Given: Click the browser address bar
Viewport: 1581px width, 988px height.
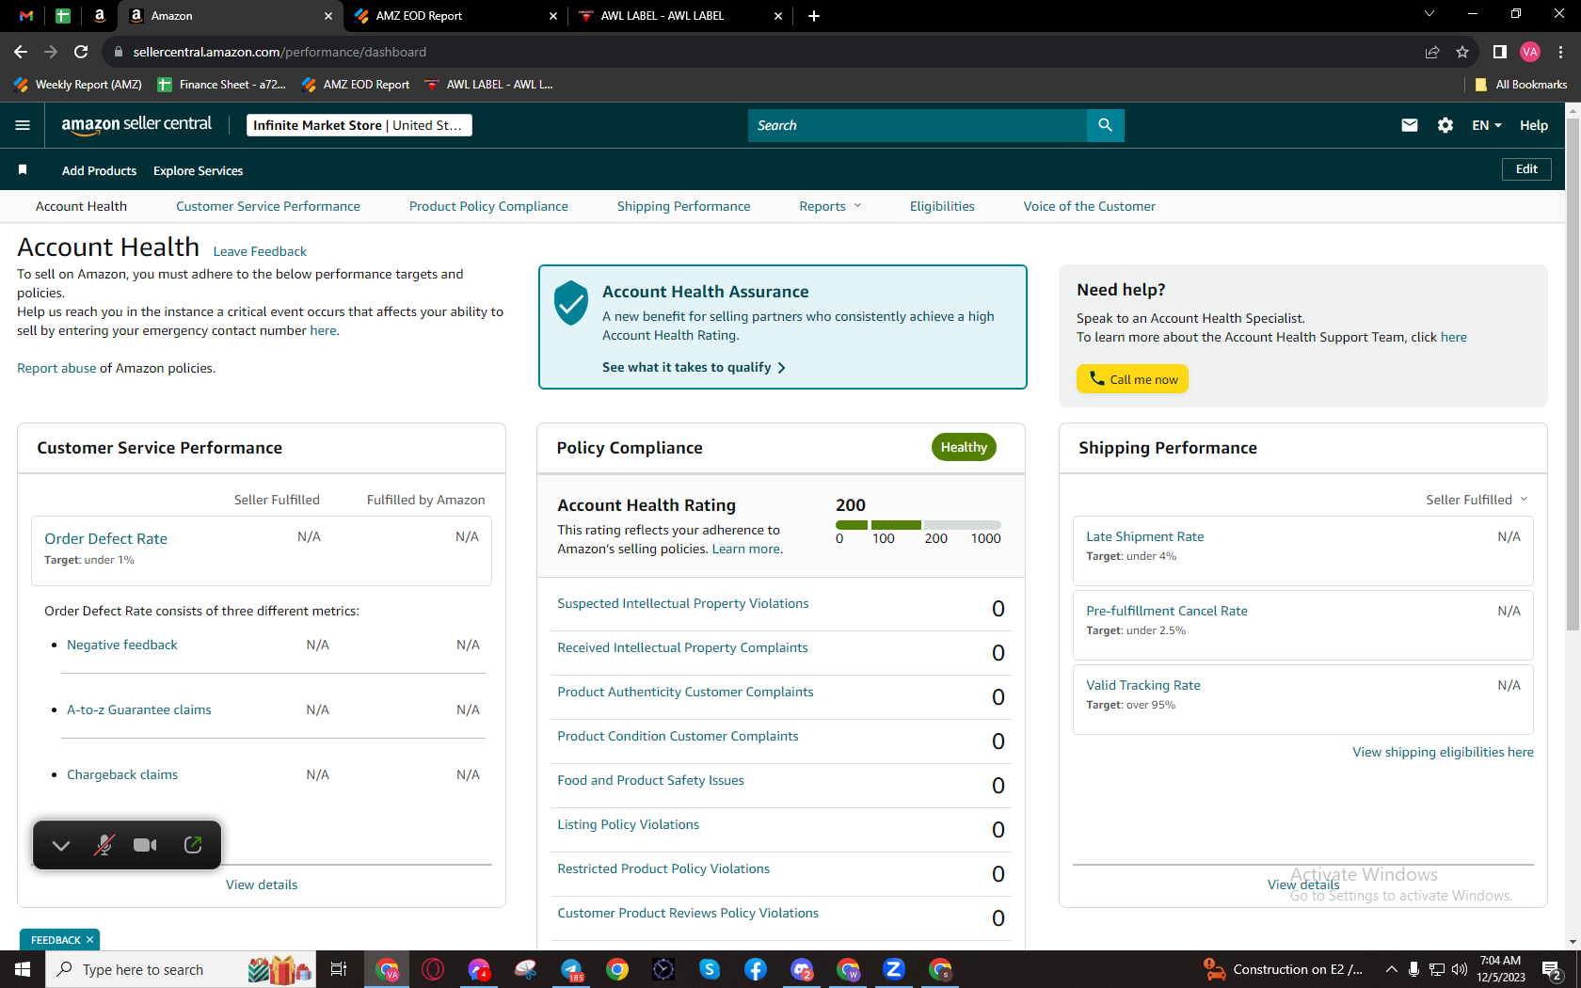Looking at the screenshot, I should coord(762,52).
